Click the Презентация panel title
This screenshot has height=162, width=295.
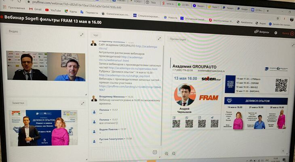[x=178, y=39]
